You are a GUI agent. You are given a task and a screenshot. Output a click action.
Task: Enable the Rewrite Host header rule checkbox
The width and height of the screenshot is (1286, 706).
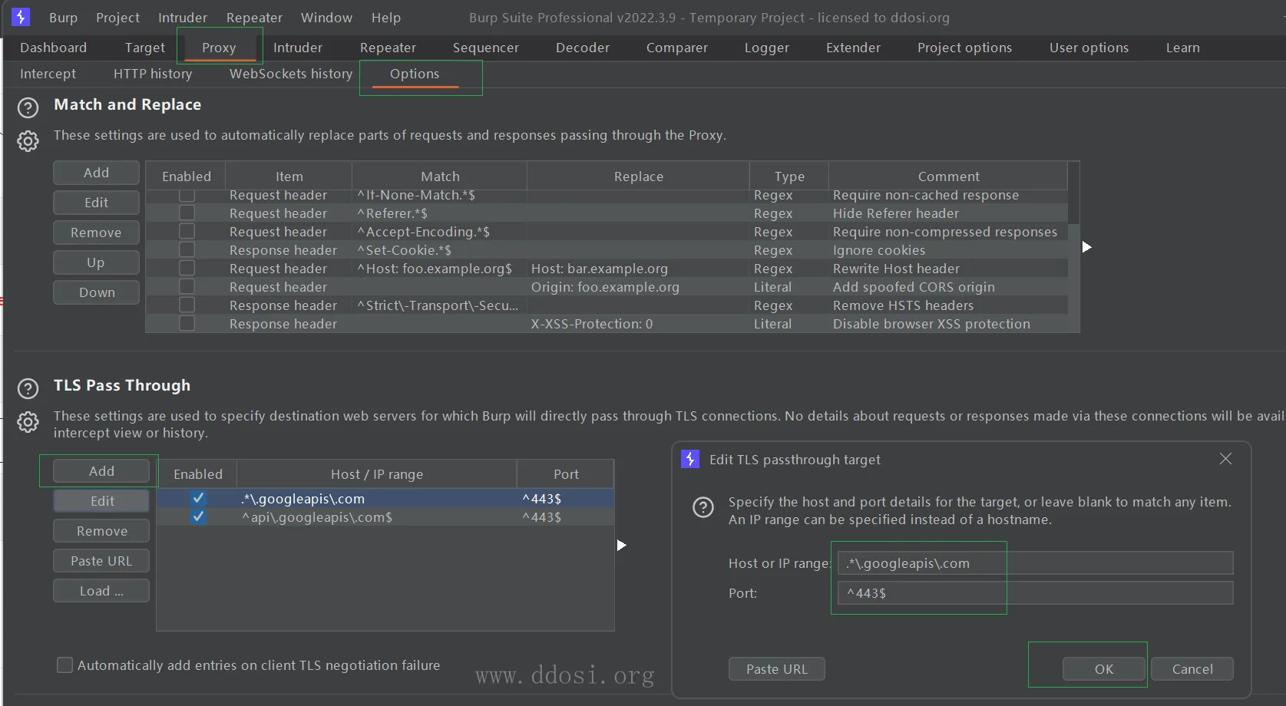(187, 268)
